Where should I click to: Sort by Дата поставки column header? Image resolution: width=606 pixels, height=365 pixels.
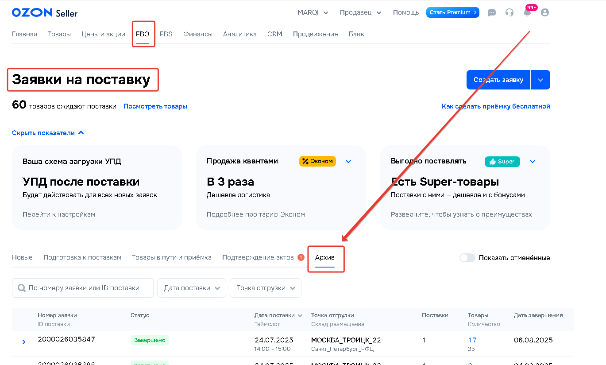(278, 315)
